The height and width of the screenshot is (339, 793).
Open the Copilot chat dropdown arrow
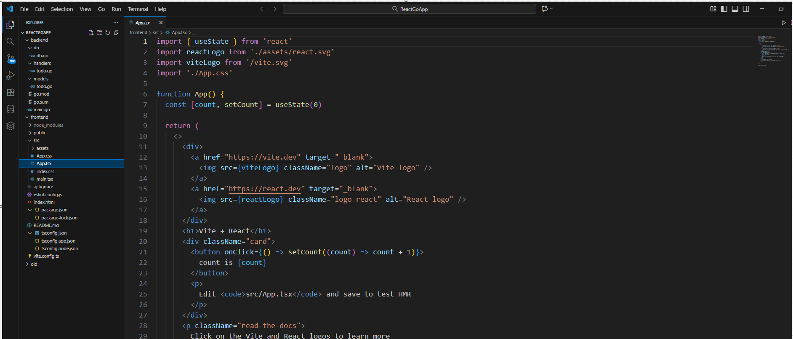[551, 9]
